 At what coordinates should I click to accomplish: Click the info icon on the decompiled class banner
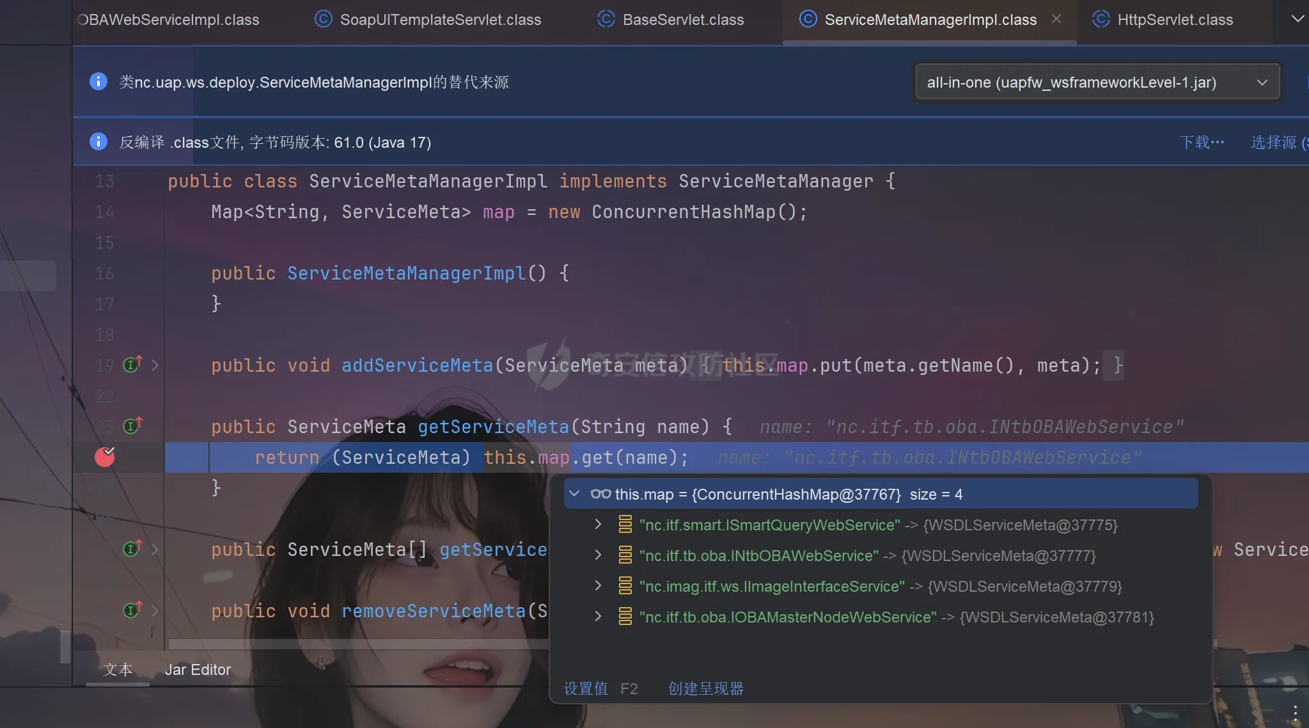(x=98, y=141)
